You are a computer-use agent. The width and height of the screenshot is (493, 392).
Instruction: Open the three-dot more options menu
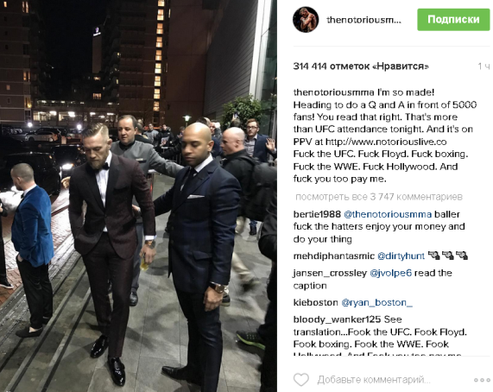[482, 380]
